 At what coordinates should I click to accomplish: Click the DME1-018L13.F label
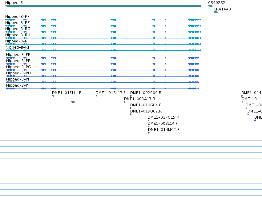(111, 93)
